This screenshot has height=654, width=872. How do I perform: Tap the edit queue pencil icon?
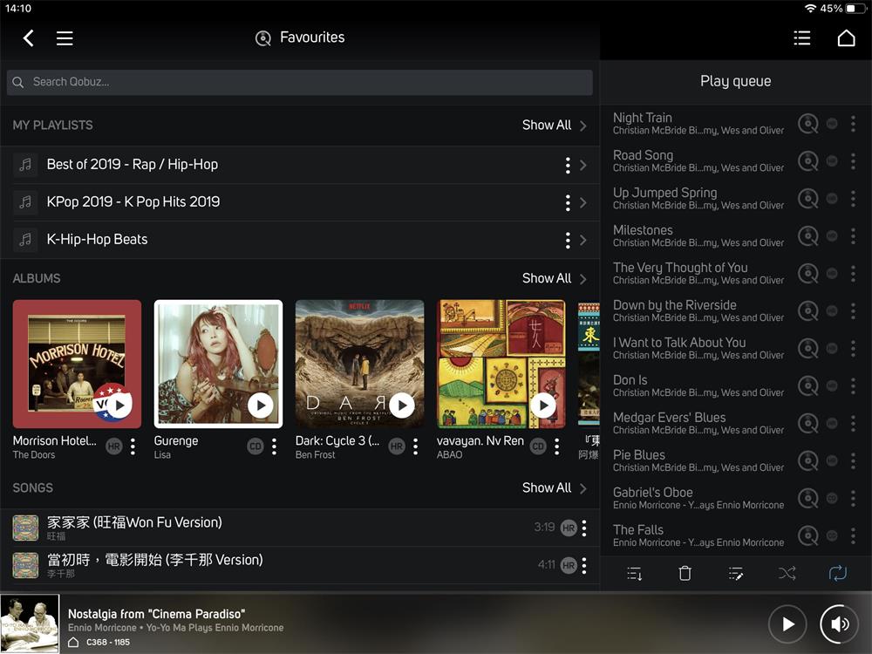(736, 573)
